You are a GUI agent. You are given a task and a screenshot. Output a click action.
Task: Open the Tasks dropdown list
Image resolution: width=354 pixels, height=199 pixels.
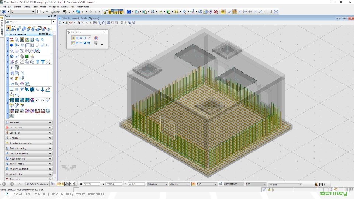tap(53, 22)
